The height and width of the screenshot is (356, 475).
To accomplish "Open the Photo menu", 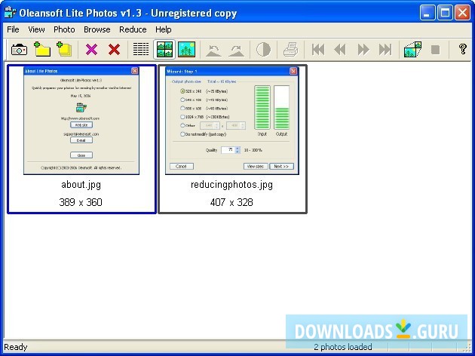I will point(64,29).
